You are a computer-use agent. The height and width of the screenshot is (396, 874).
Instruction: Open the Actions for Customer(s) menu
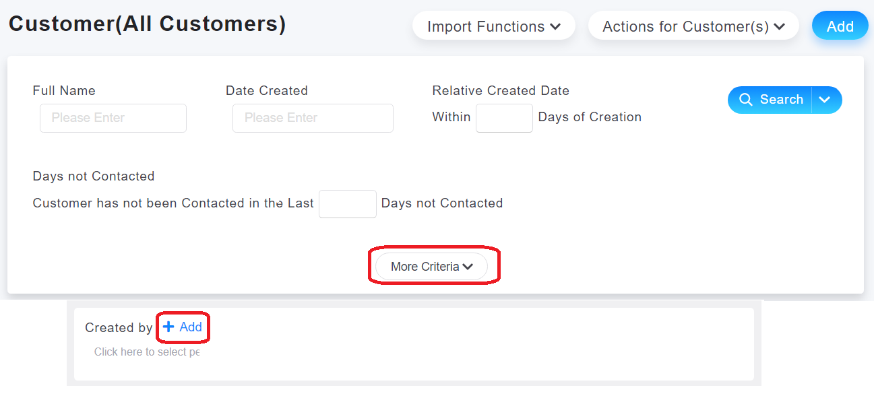pyautogui.click(x=693, y=27)
